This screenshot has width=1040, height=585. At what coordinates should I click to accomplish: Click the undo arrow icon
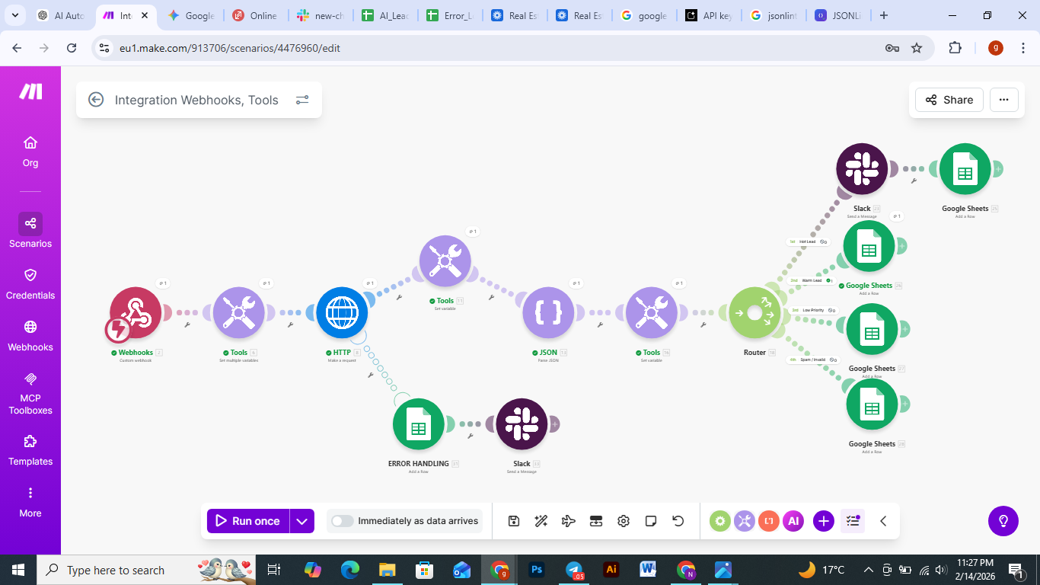(678, 521)
